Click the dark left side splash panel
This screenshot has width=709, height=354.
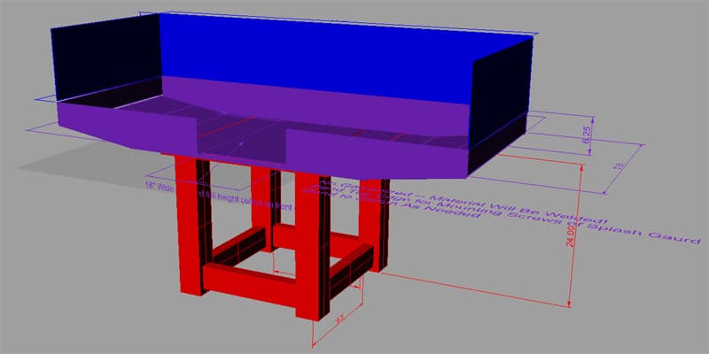click(106, 57)
